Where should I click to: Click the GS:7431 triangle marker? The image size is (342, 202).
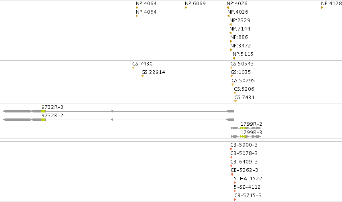pyautogui.click(x=236, y=101)
